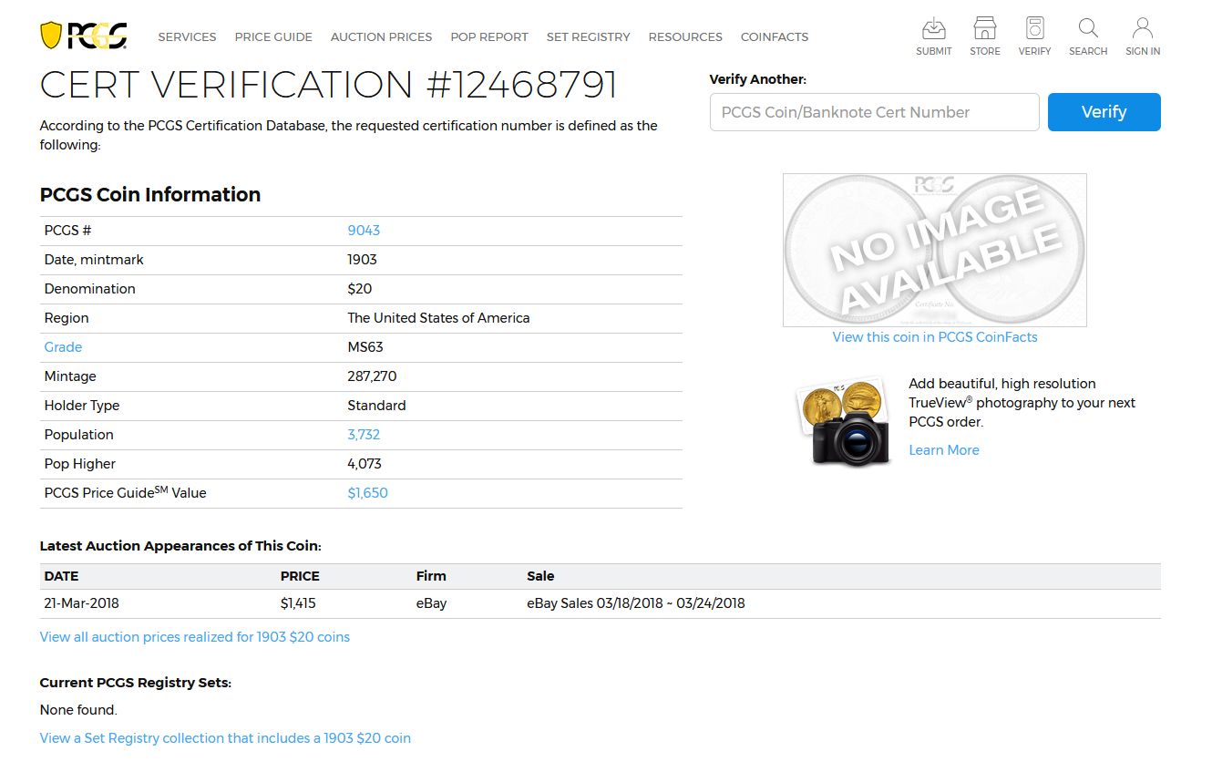
Task: Click the TrueView camera and coins image
Action: [x=842, y=421]
